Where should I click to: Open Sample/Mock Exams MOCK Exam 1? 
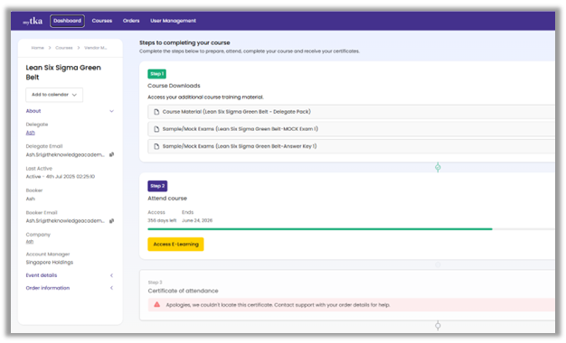coord(351,129)
